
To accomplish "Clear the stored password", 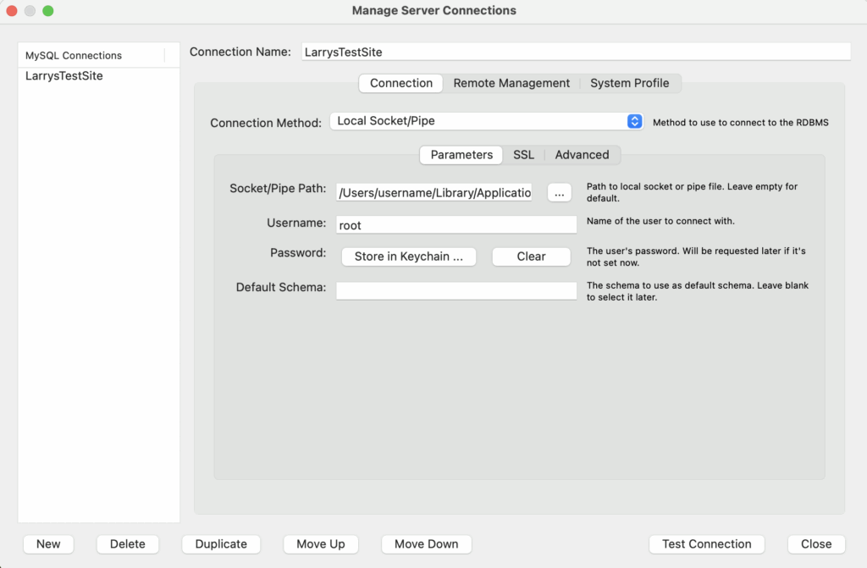I will [531, 256].
